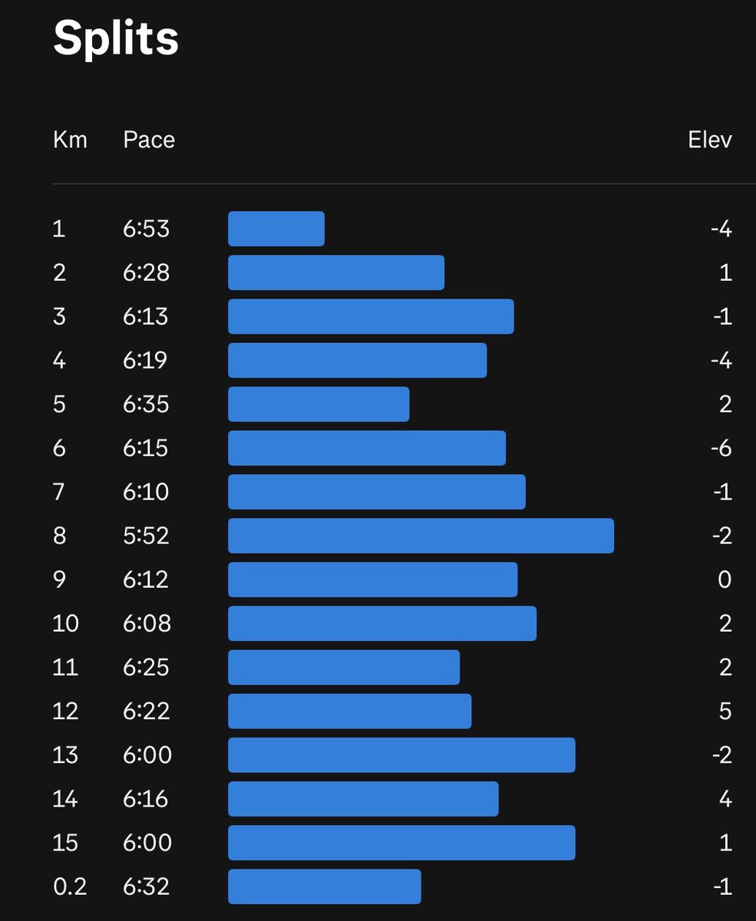This screenshot has height=921, width=756.
Task: Click the pace bar for kilometer 15
Action: click(401, 843)
